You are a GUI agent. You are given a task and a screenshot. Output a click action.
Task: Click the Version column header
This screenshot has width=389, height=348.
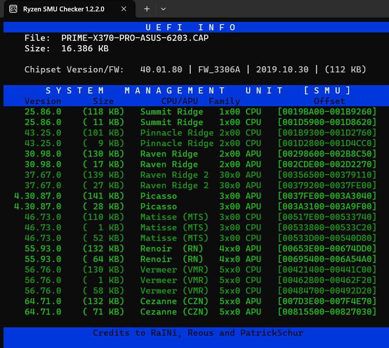click(x=43, y=101)
